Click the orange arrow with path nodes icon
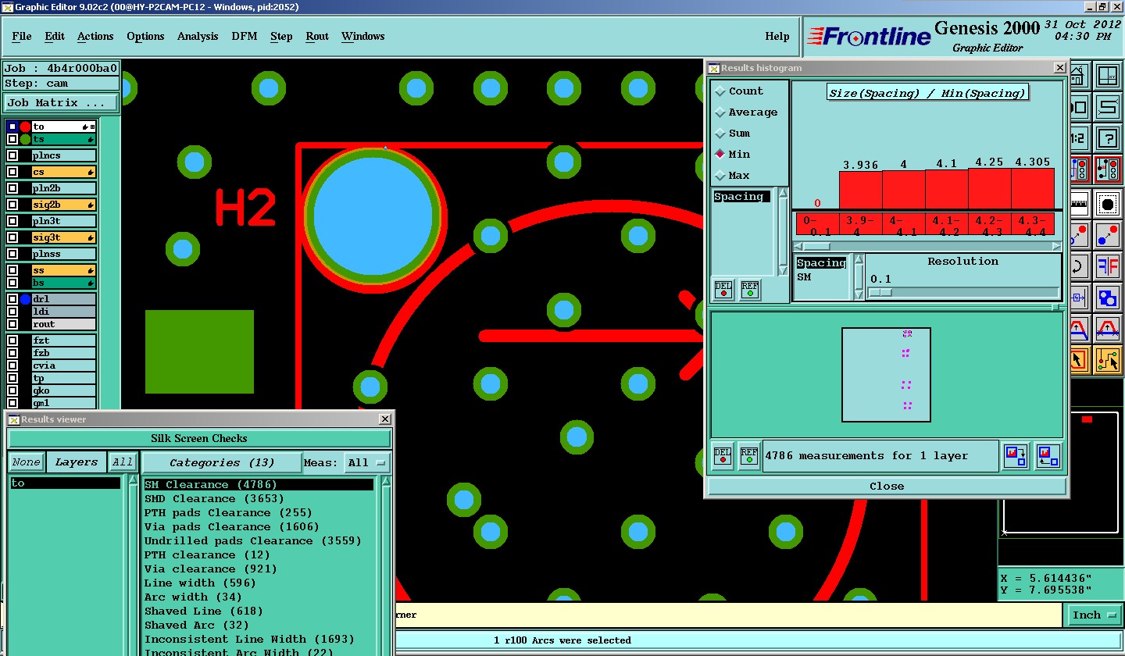Viewport: 1125px width, 656px height. pos(1108,360)
